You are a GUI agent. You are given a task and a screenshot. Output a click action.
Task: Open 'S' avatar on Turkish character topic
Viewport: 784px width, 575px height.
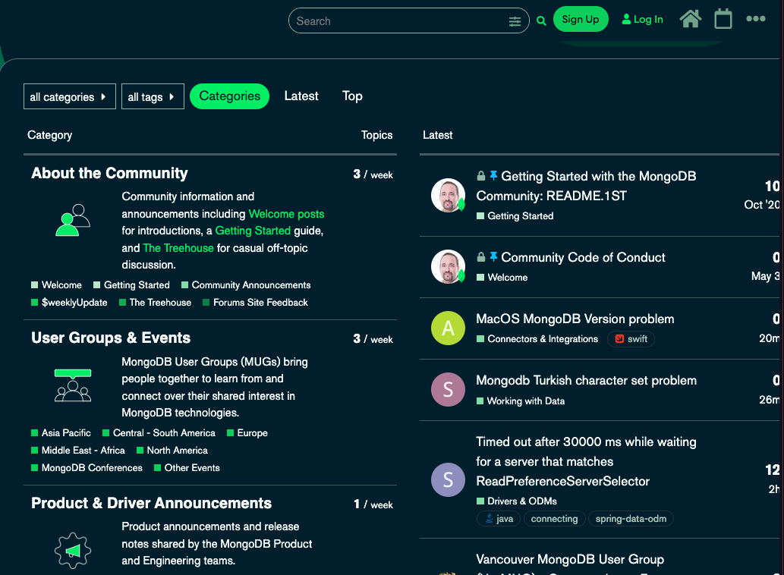click(x=448, y=389)
